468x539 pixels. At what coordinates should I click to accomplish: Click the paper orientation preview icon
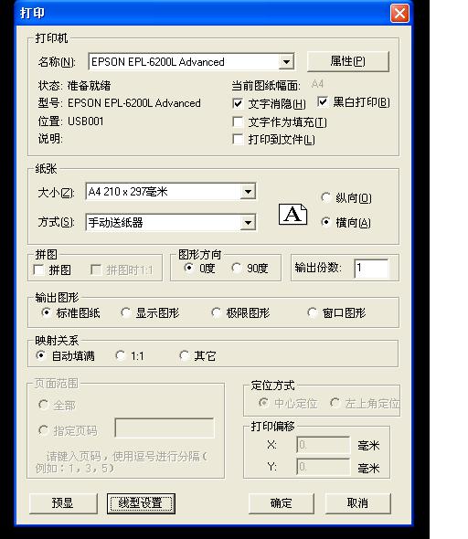[x=292, y=214]
